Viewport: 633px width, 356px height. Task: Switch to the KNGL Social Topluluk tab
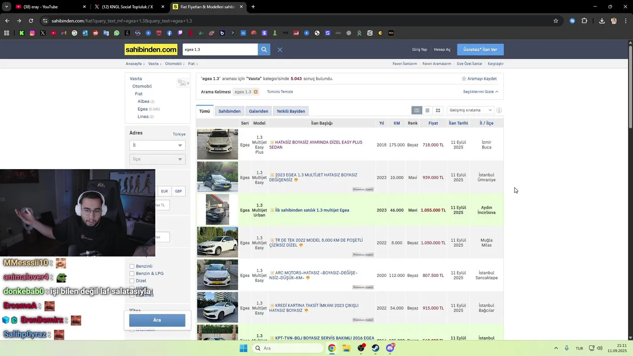pyautogui.click(x=128, y=7)
